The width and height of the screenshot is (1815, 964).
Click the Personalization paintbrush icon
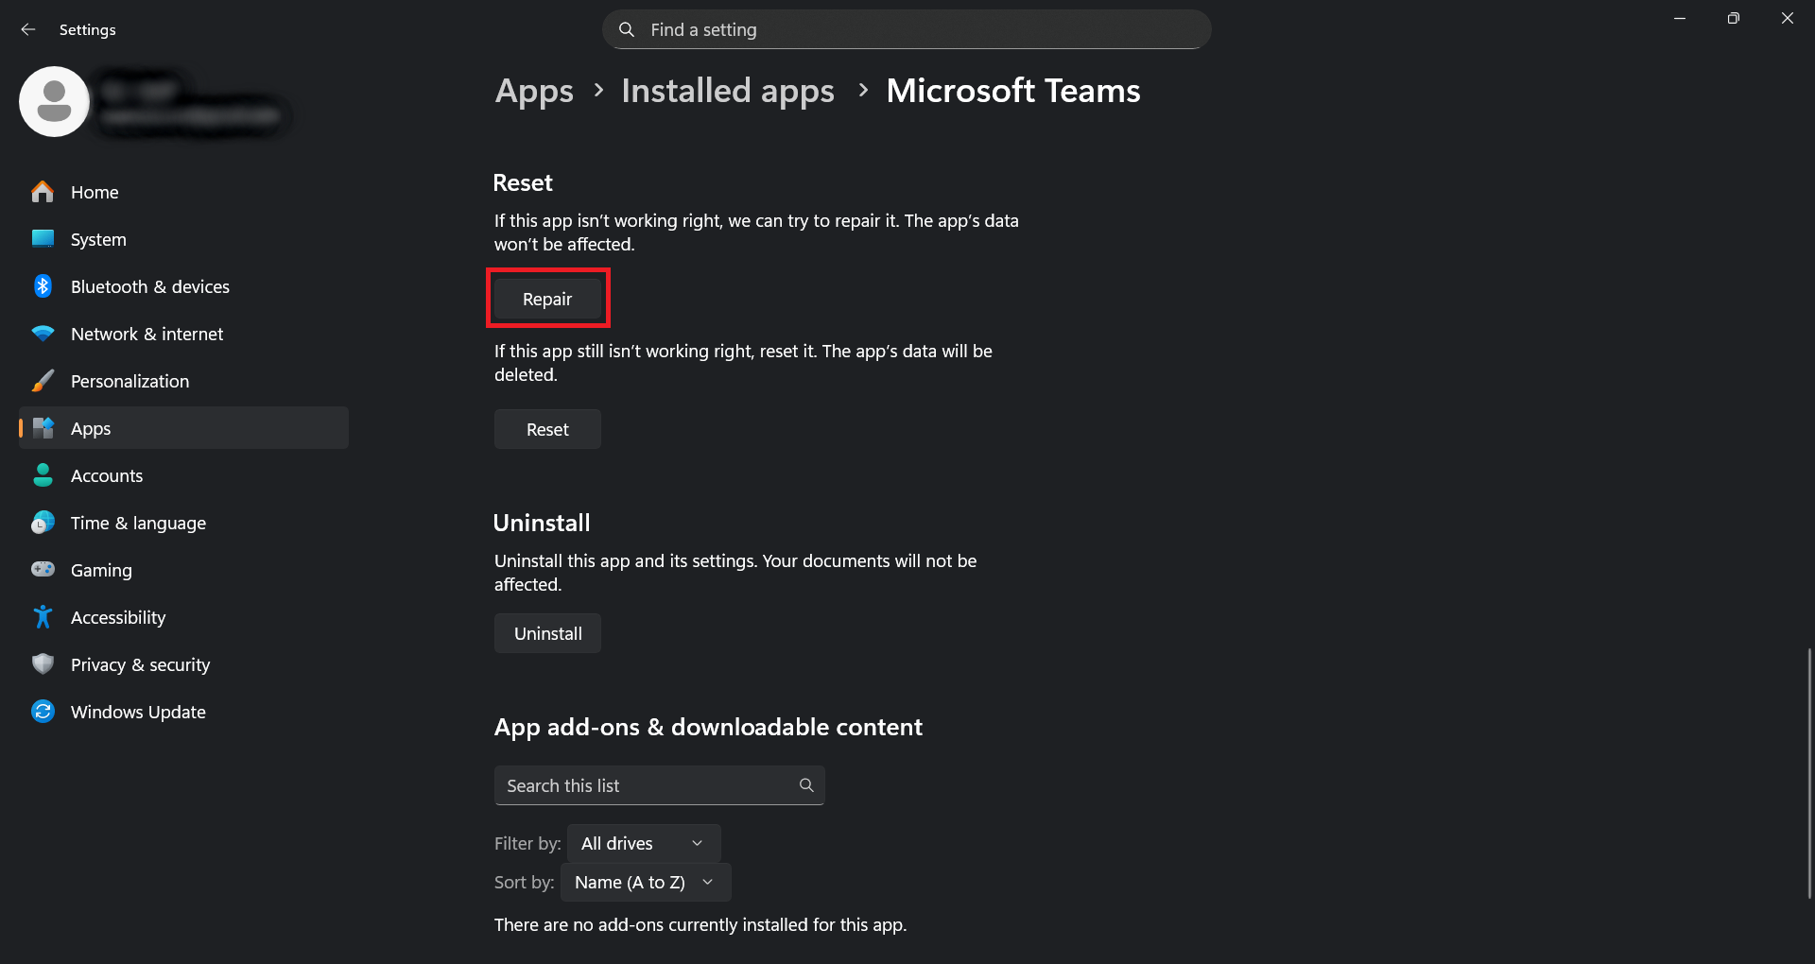[x=43, y=381]
